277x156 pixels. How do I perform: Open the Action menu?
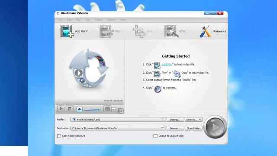click(99, 19)
